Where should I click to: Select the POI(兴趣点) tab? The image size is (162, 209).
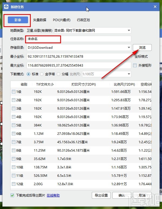tap(62, 20)
